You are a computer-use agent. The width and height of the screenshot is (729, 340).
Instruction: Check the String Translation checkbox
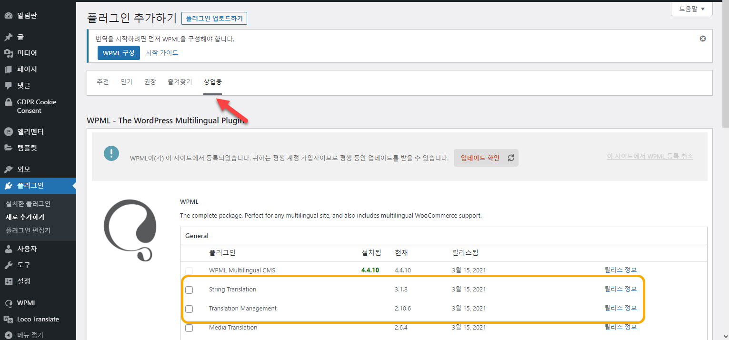click(189, 290)
